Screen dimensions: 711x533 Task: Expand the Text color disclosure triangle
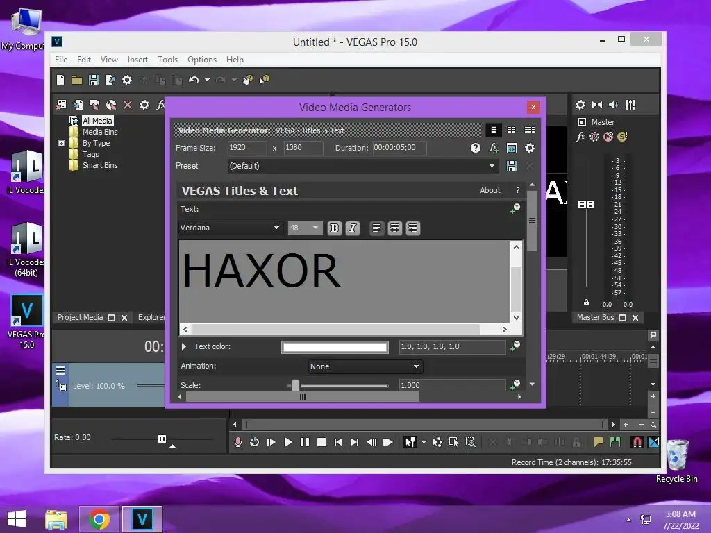(183, 347)
